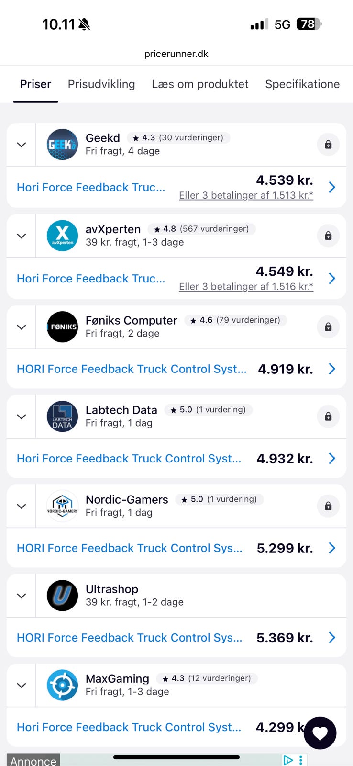Expand the Geekd offer details
This screenshot has height=766, width=353.
tap(22, 145)
